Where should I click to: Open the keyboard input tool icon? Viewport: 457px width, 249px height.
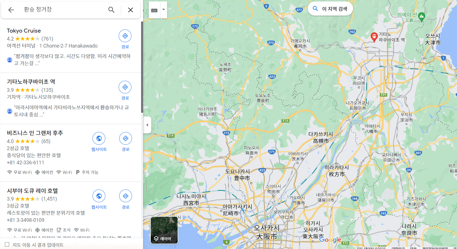point(154,10)
